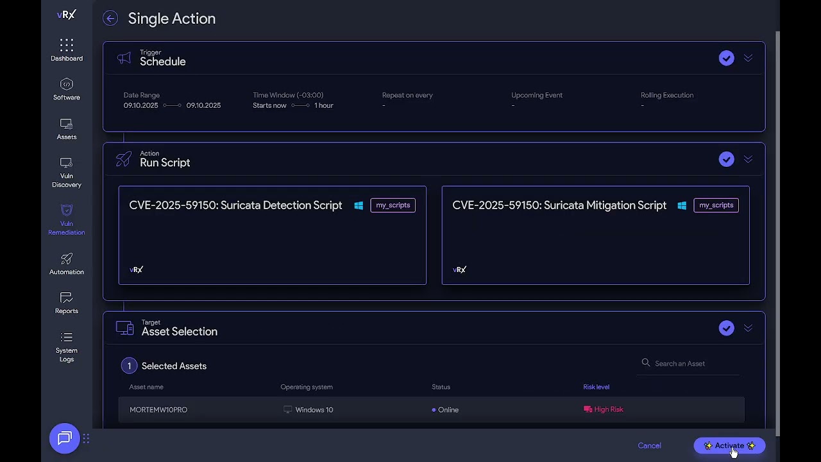The image size is (821, 462).
Task: Collapse the Schedule trigger section
Action: click(x=748, y=58)
